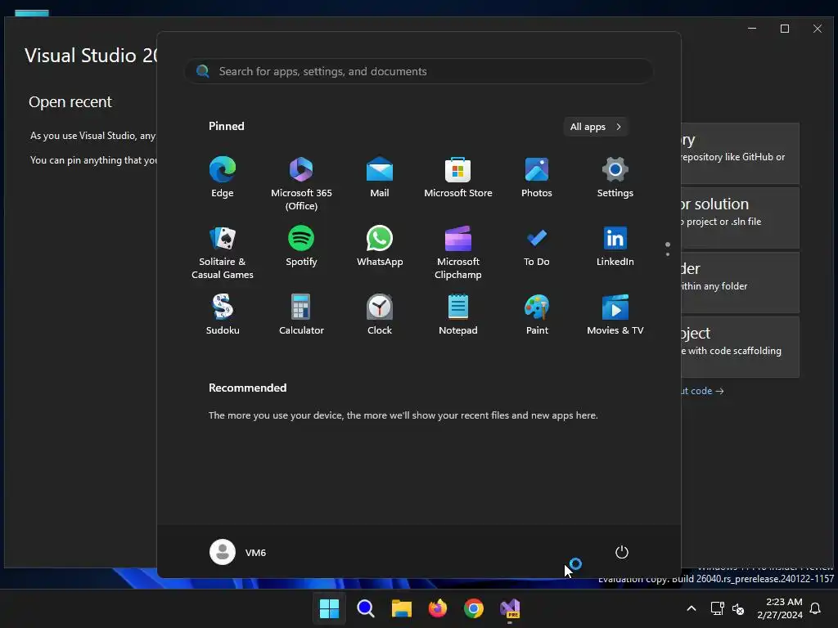Click the 'Pinned' heading in the Start menu

[x=226, y=126]
